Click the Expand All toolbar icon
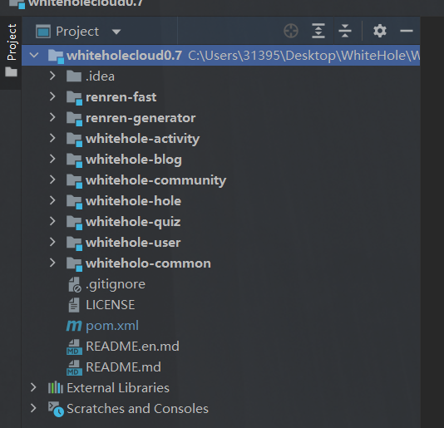 click(x=318, y=31)
